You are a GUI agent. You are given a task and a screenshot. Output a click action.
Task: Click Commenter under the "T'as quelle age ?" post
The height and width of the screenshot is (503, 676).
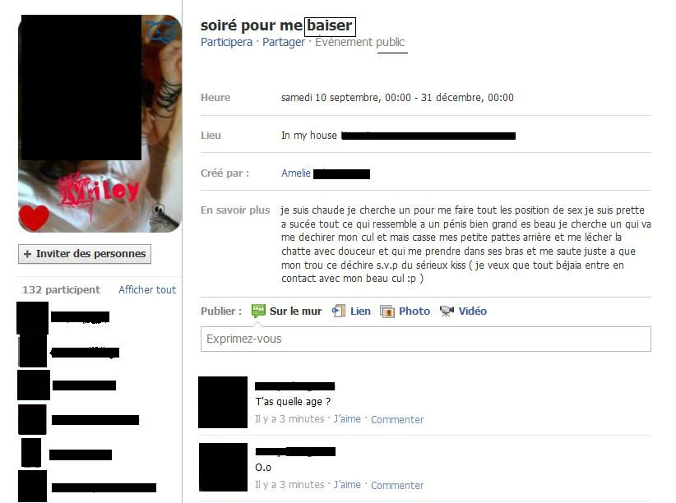pyautogui.click(x=397, y=419)
